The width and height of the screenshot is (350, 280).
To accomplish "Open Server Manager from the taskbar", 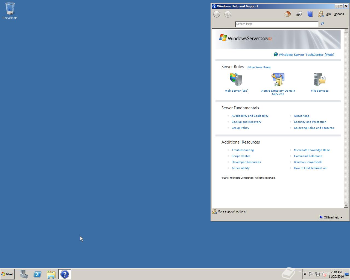I will point(24,274).
